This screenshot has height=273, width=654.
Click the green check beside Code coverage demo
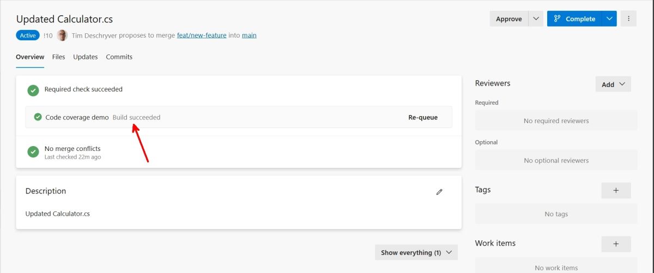pyautogui.click(x=38, y=117)
